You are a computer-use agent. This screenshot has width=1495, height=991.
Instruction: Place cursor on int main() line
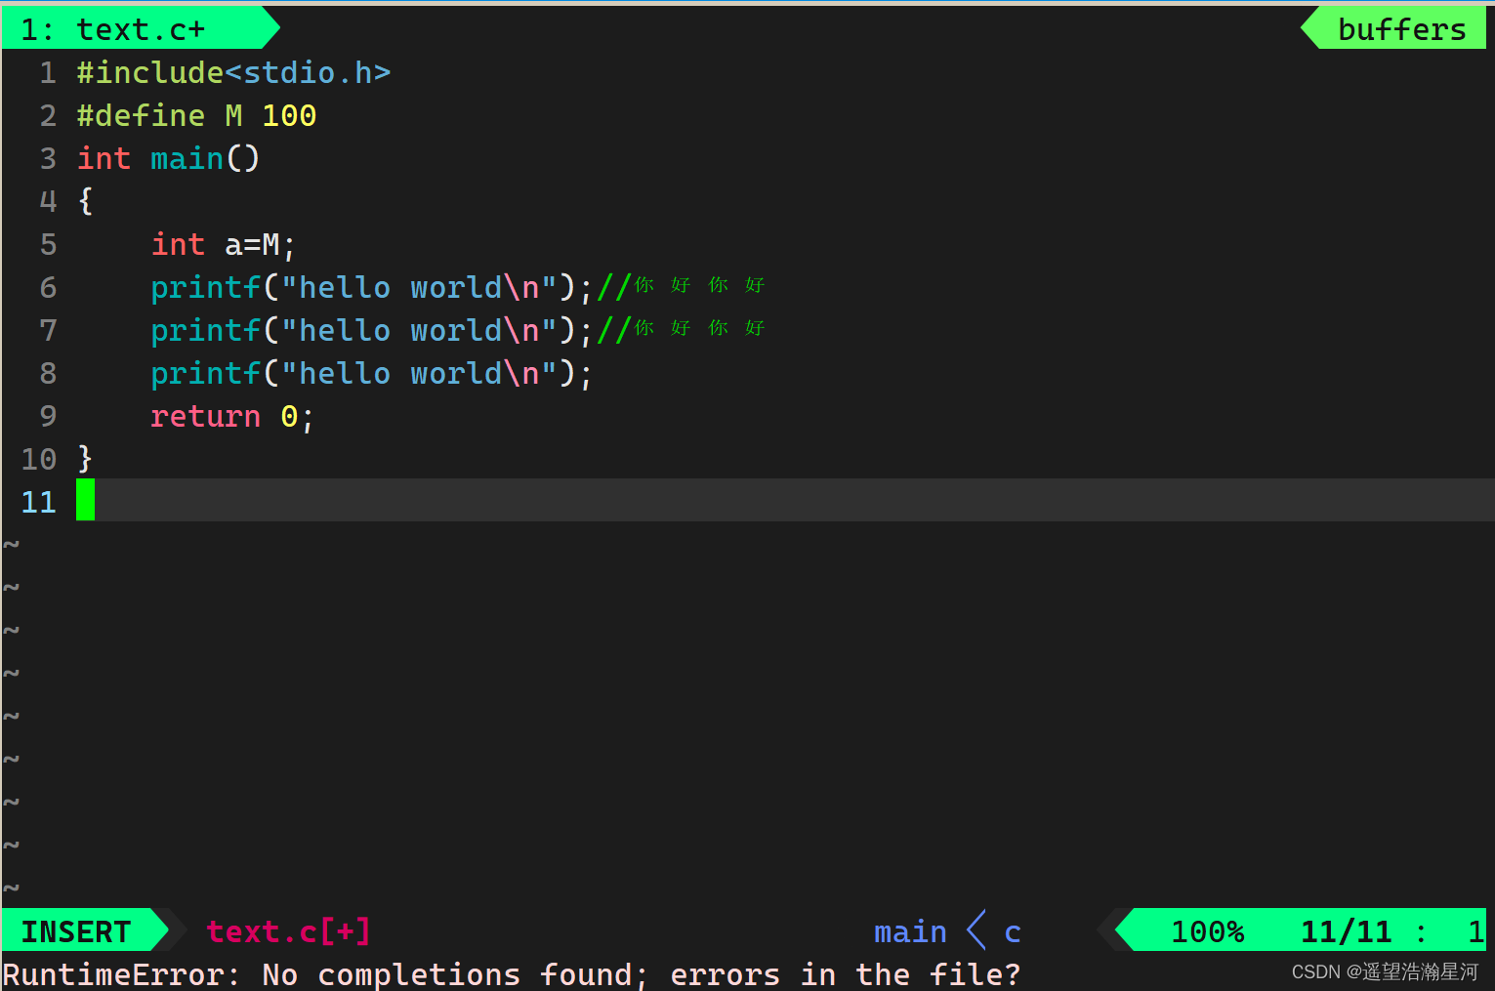click(x=168, y=158)
